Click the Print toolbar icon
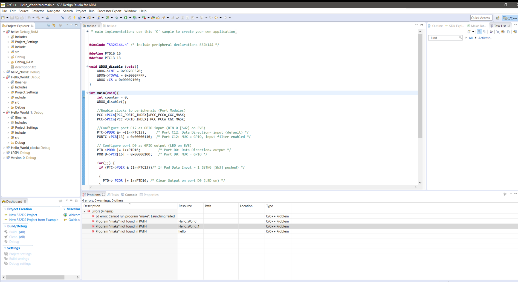518x282 pixels. (x=22, y=18)
